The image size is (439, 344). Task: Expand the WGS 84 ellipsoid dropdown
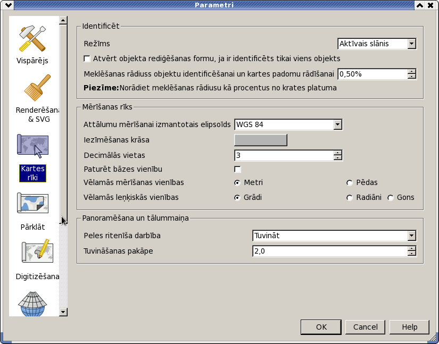[x=288, y=124]
